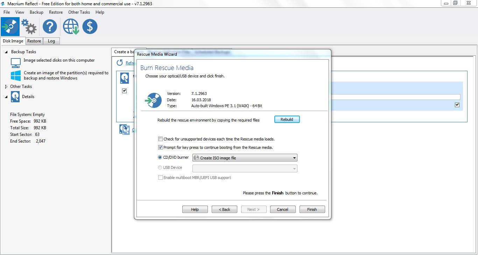478x255 pixels.
Task: Click the Auto-built Windows PE 3.1 type text
Action: (227, 106)
